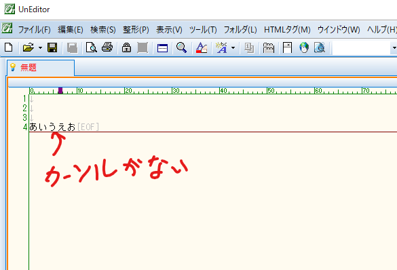This screenshot has width=397, height=270.
Task: Click the globe browser icon
Action: click(304, 47)
